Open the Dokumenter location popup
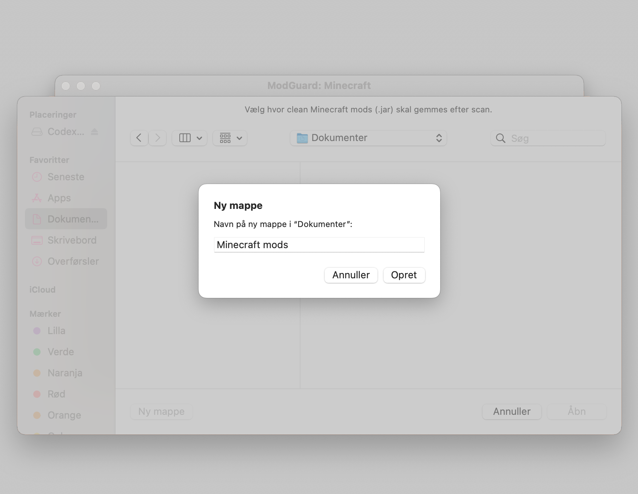 (x=368, y=138)
